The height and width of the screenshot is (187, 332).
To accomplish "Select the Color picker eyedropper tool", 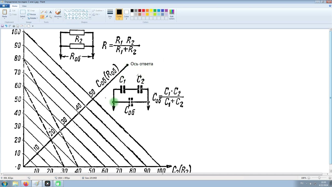I will pyautogui.click(x=46, y=17).
